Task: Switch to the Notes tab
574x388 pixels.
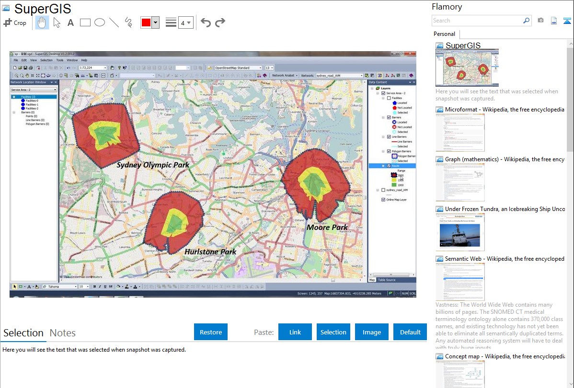Action: [x=63, y=333]
